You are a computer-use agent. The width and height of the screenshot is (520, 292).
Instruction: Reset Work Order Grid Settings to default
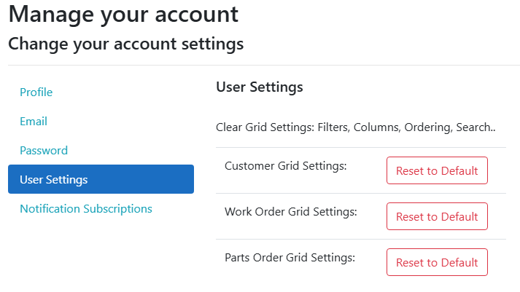click(x=437, y=216)
